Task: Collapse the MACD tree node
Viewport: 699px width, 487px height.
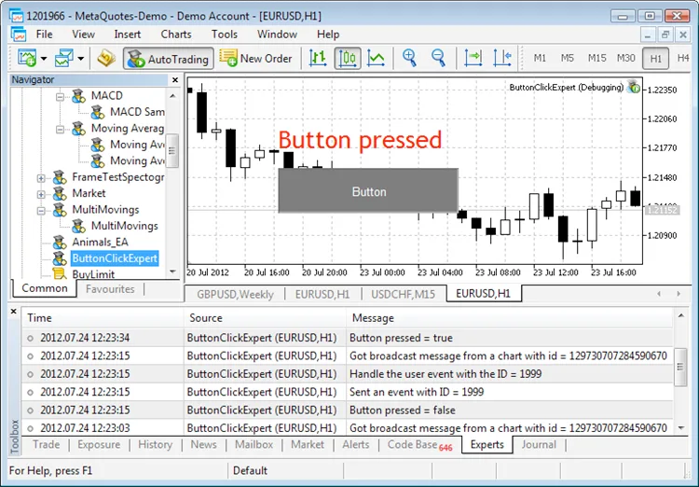Action: pos(61,96)
